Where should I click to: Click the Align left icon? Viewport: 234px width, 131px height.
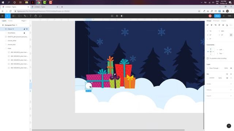pos(208,25)
